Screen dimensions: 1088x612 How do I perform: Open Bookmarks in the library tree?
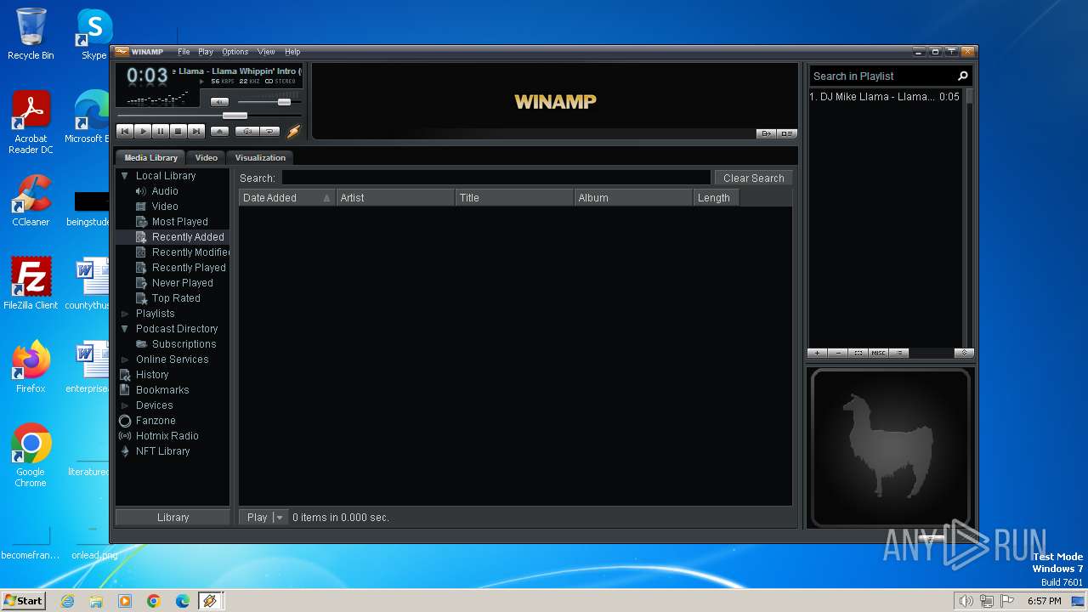[162, 390]
